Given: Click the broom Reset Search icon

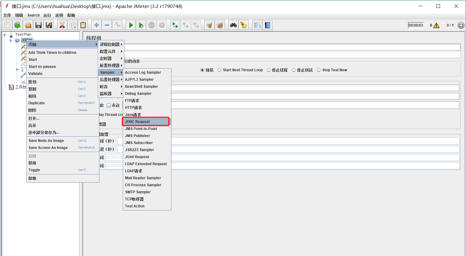Looking at the screenshot, I should (244, 25).
